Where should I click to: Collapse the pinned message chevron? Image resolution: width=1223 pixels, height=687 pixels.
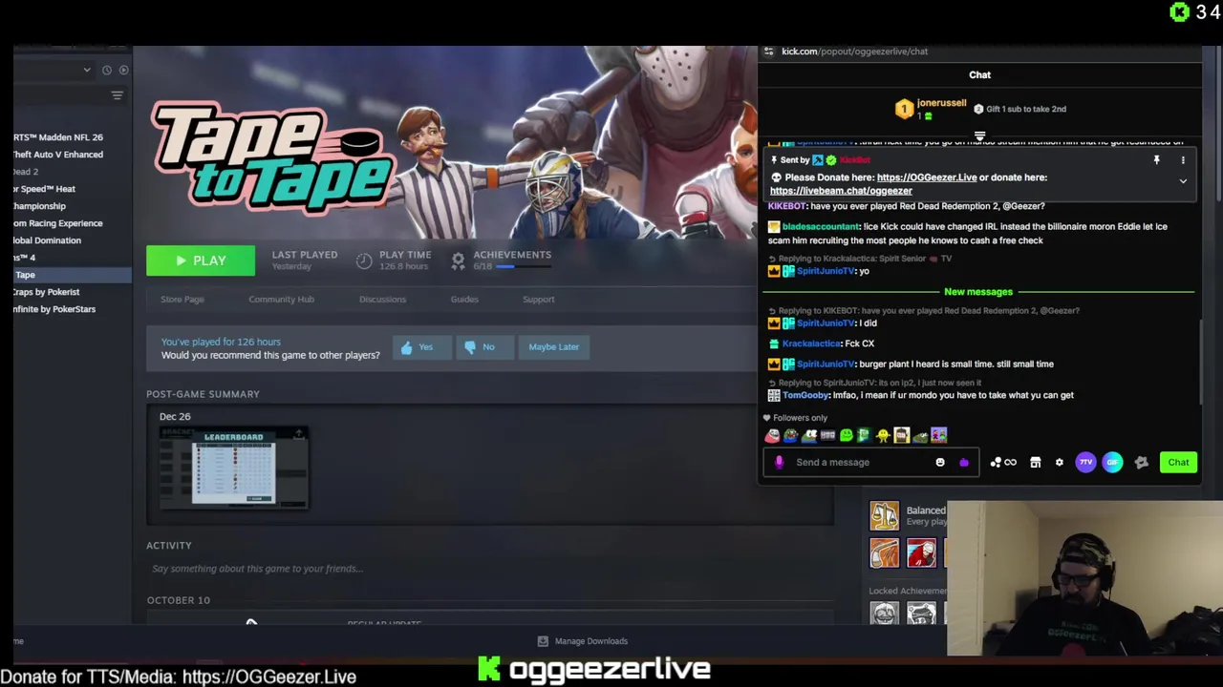click(1183, 181)
